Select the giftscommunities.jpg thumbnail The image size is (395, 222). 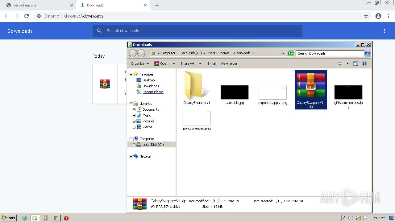348,92
